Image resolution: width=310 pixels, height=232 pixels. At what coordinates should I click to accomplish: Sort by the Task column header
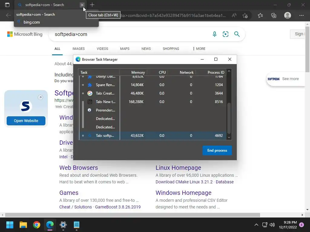click(x=99, y=72)
